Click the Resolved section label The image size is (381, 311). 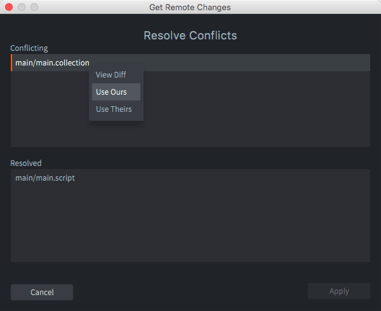tap(26, 163)
